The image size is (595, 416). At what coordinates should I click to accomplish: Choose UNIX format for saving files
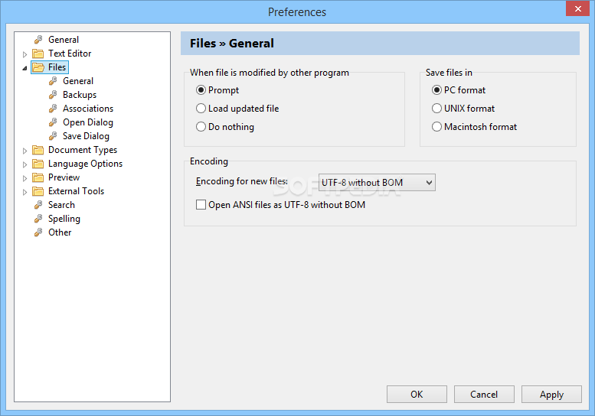(437, 109)
